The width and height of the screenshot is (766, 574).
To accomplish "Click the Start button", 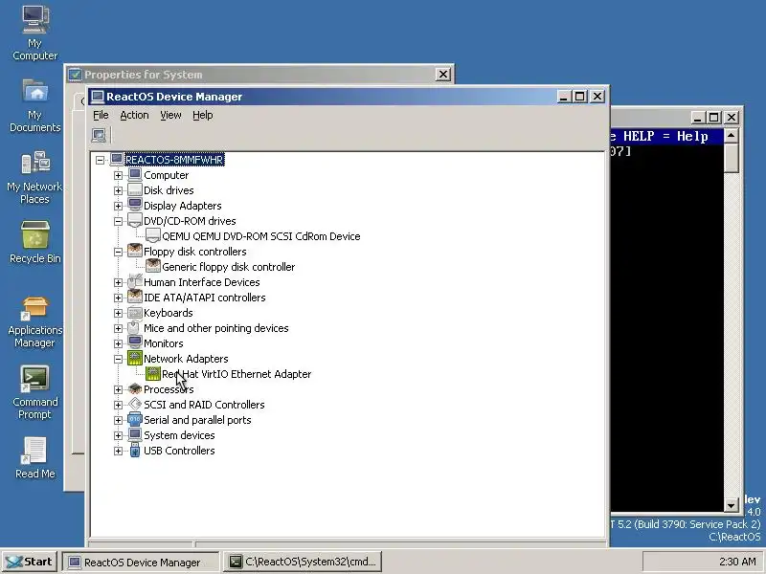I will coord(30,562).
